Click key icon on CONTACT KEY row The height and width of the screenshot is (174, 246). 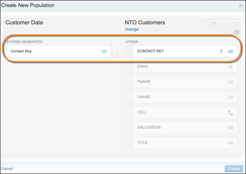pyautogui.click(x=221, y=51)
